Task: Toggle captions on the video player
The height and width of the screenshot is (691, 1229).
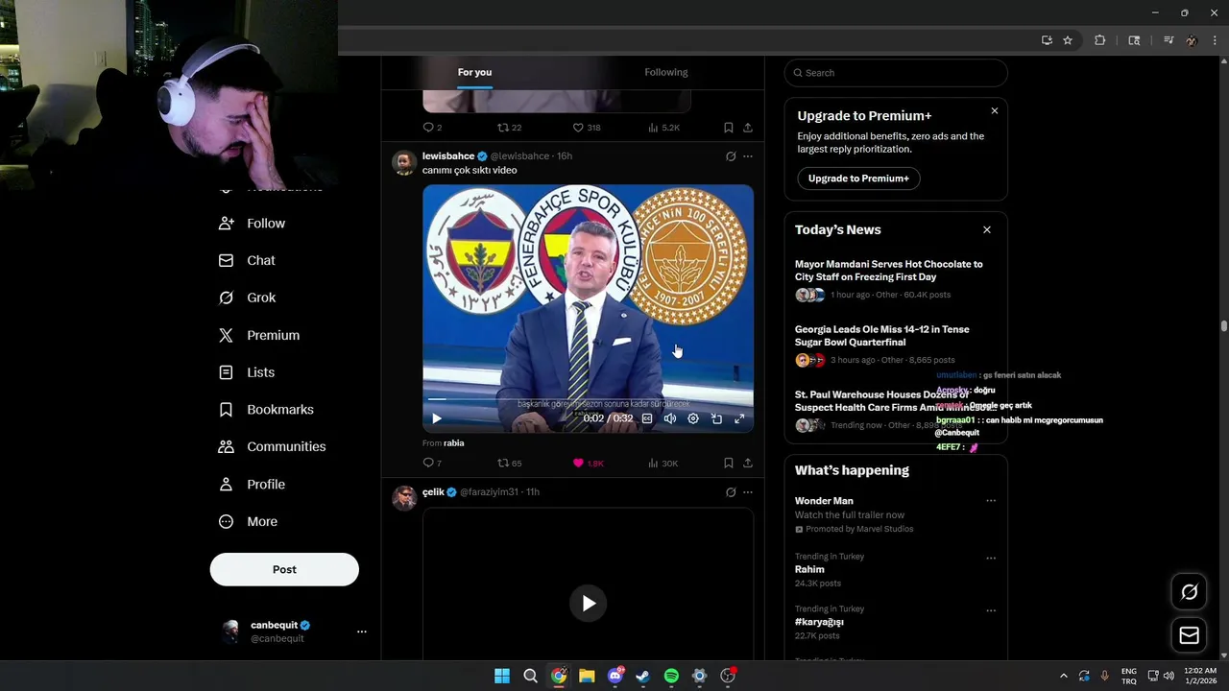Action: pyautogui.click(x=647, y=418)
